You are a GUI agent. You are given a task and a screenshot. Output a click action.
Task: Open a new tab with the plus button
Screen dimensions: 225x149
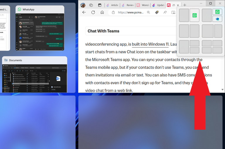coord(185,5)
